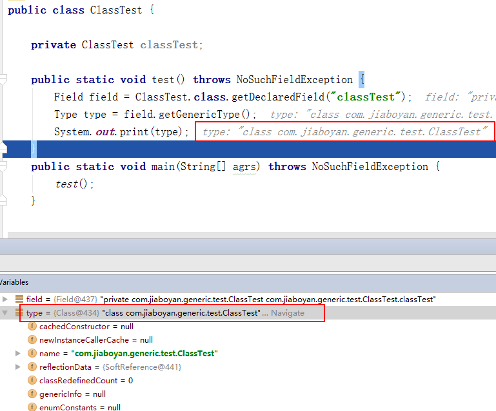Click the enumConstants field icon
This screenshot has height=411, width=496.
pyautogui.click(x=32, y=407)
